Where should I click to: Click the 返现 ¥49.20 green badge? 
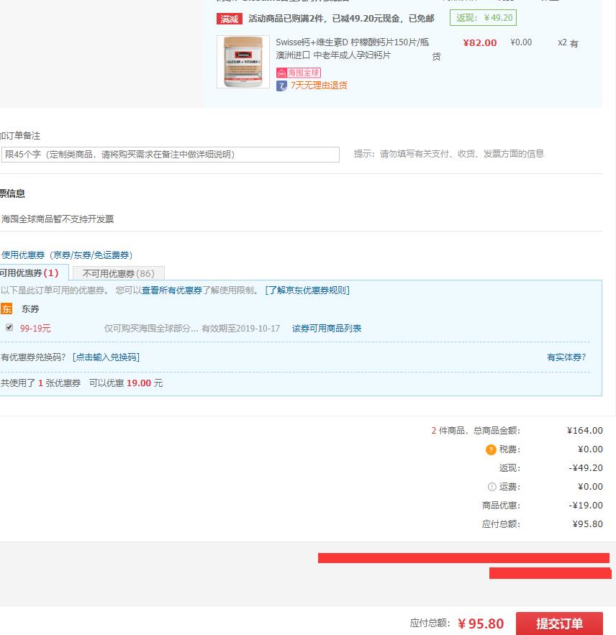click(x=483, y=18)
